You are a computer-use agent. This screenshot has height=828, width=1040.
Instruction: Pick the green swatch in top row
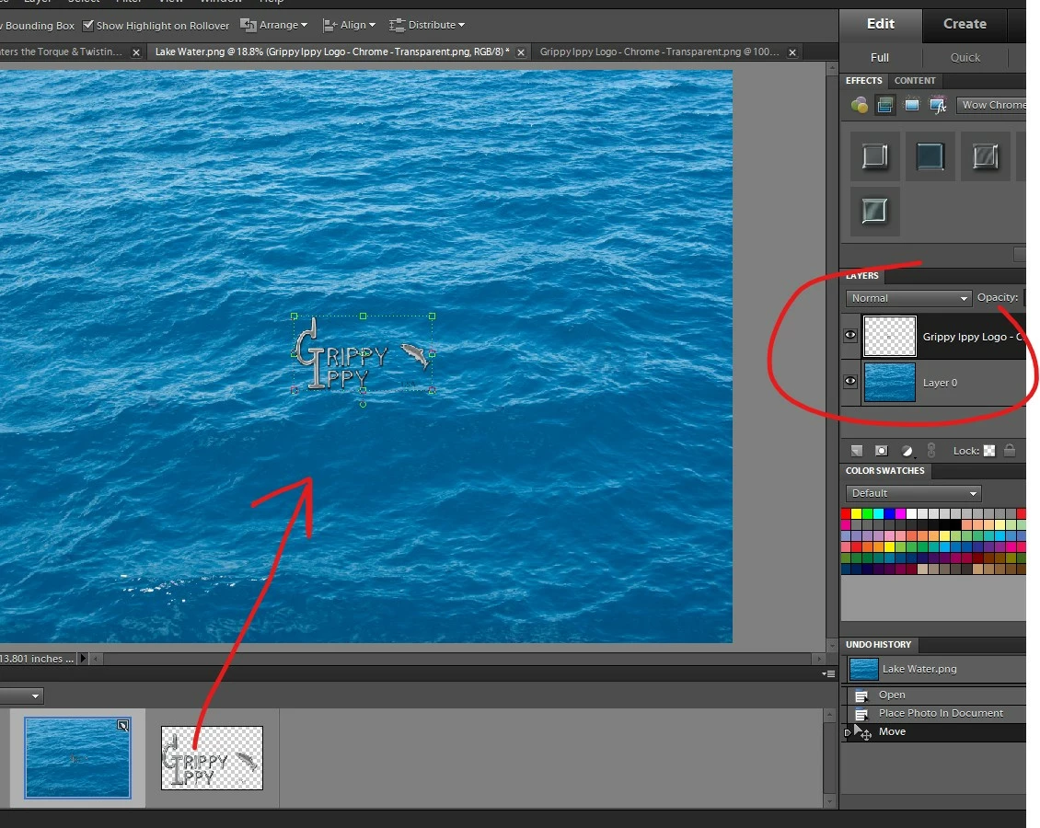pos(868,513)
